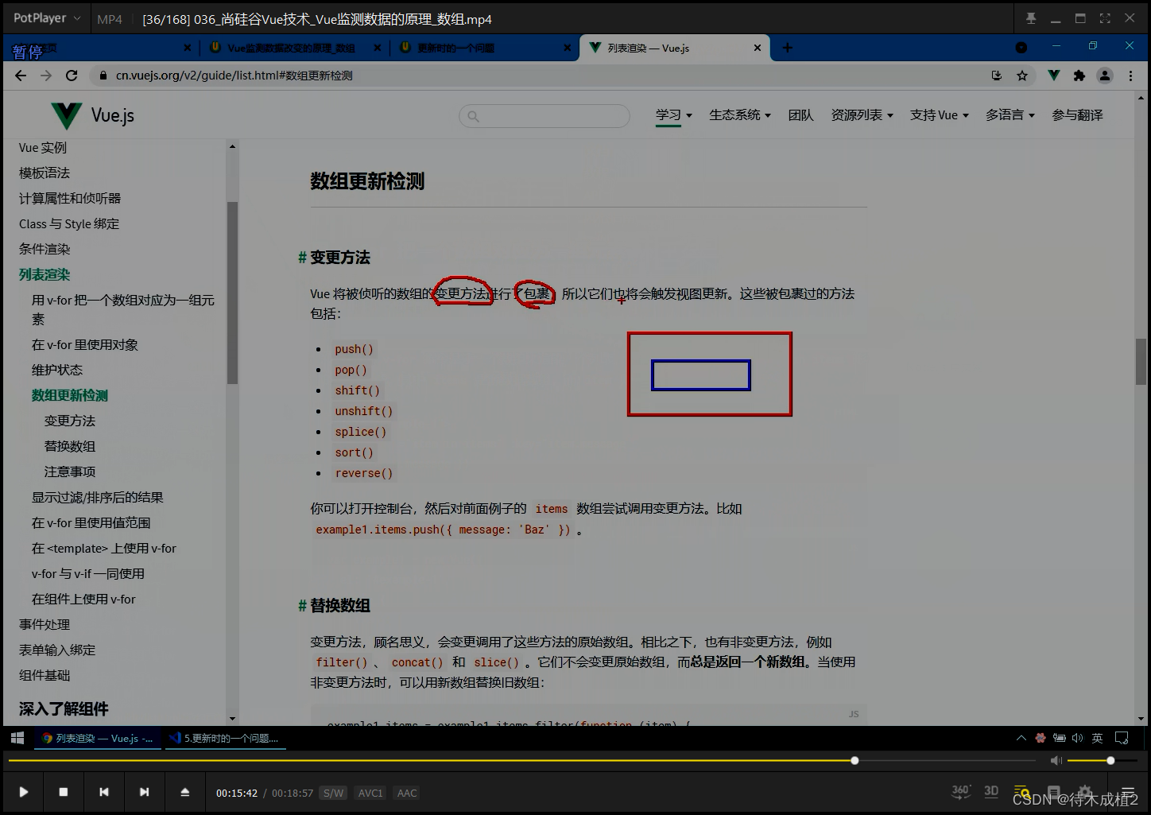Open 'v-for 与 v-if 一同使用' sidebar link

tap(88, 574)
